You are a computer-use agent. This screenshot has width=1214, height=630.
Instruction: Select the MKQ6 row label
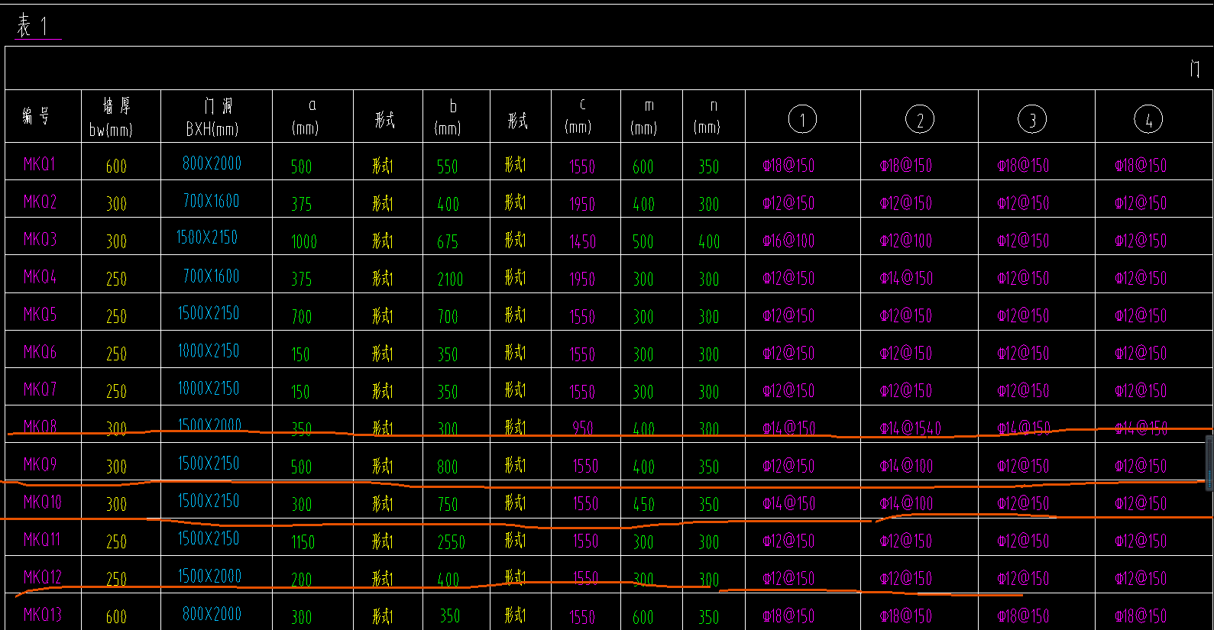(40, 352)
